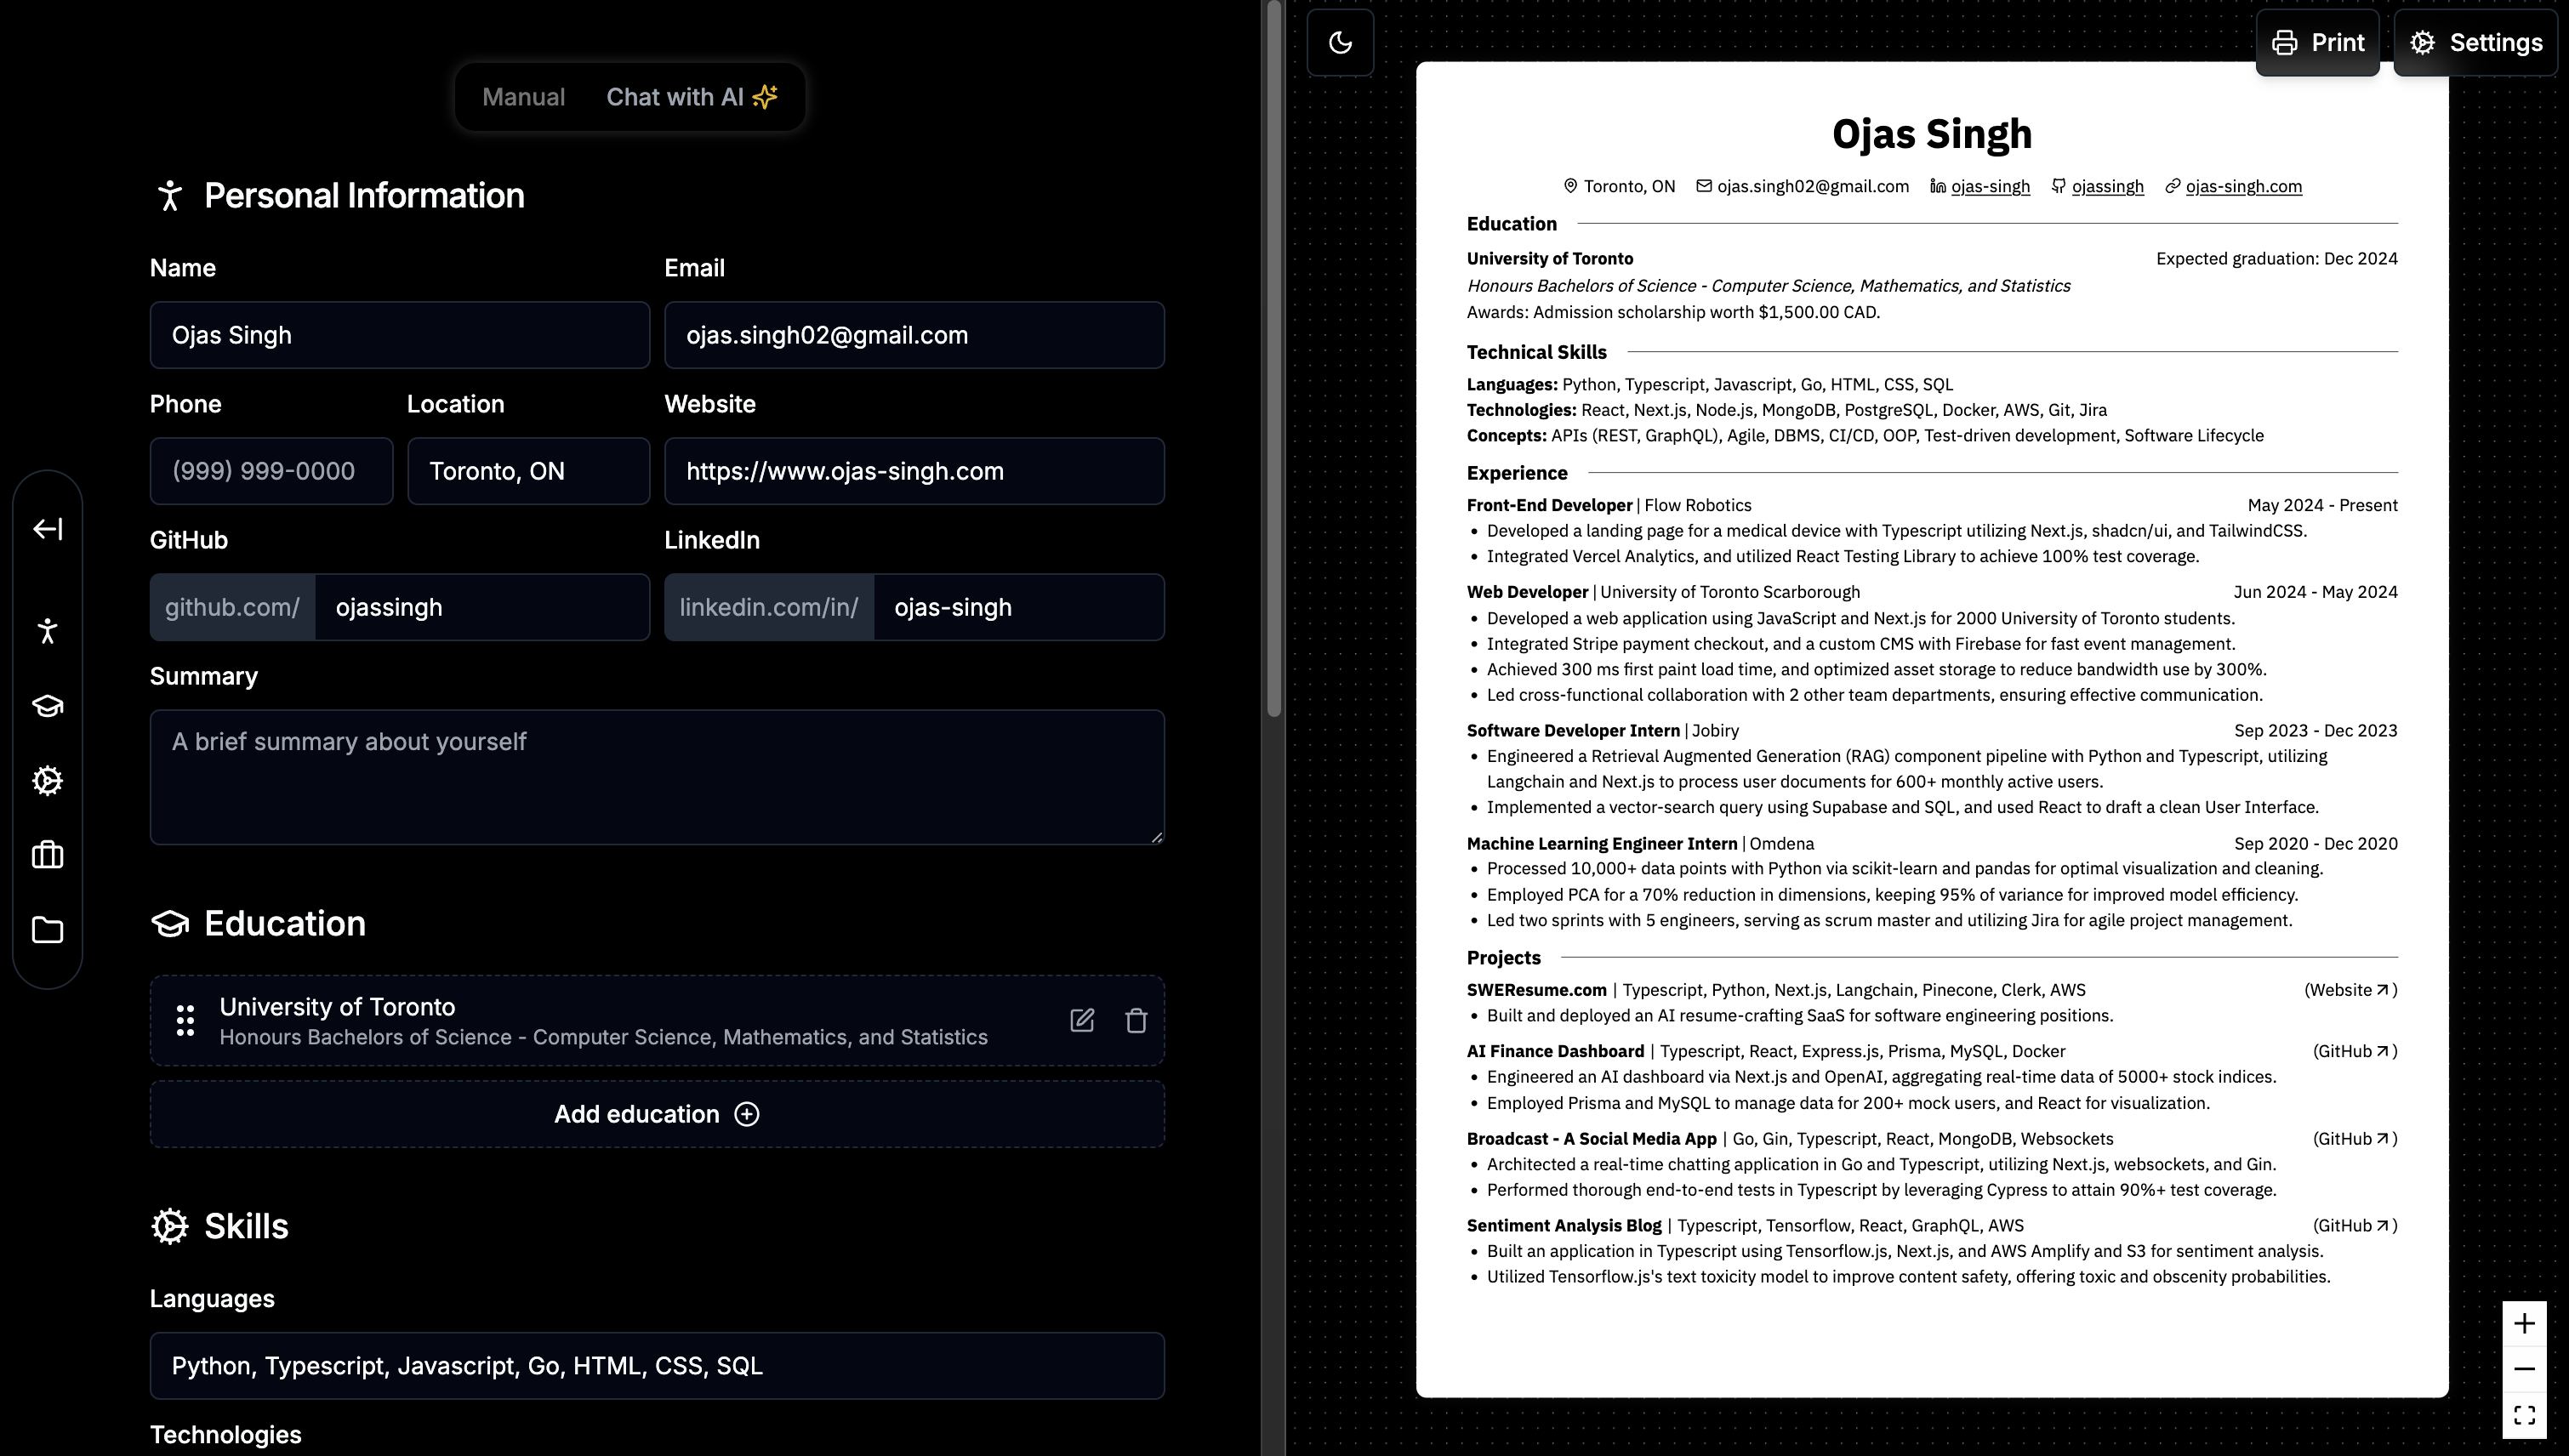
Task: Zoom out of the resume preview
Action: (2524, 1369)
